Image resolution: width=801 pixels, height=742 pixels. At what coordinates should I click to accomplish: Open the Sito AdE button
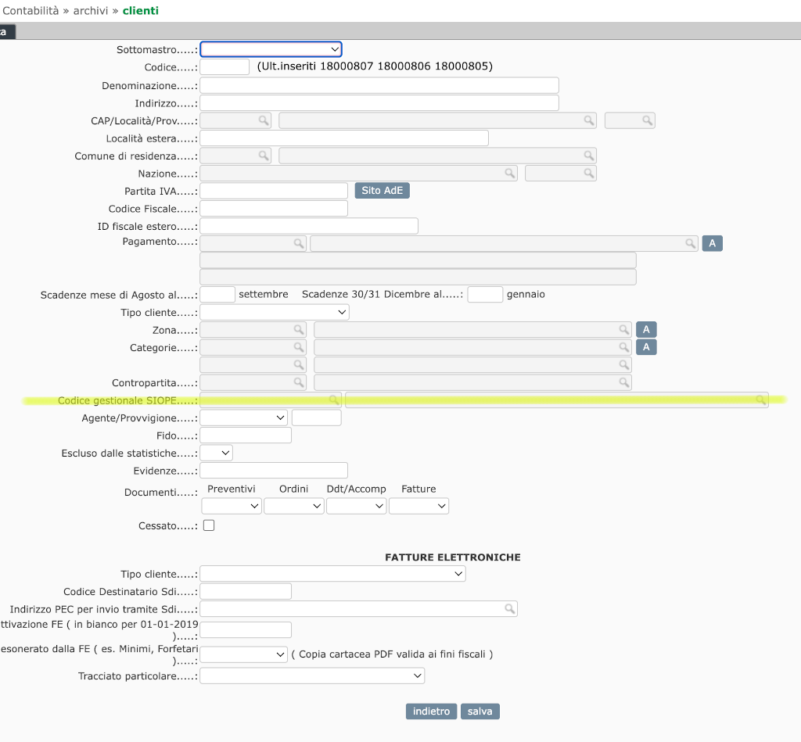point(382,191)
